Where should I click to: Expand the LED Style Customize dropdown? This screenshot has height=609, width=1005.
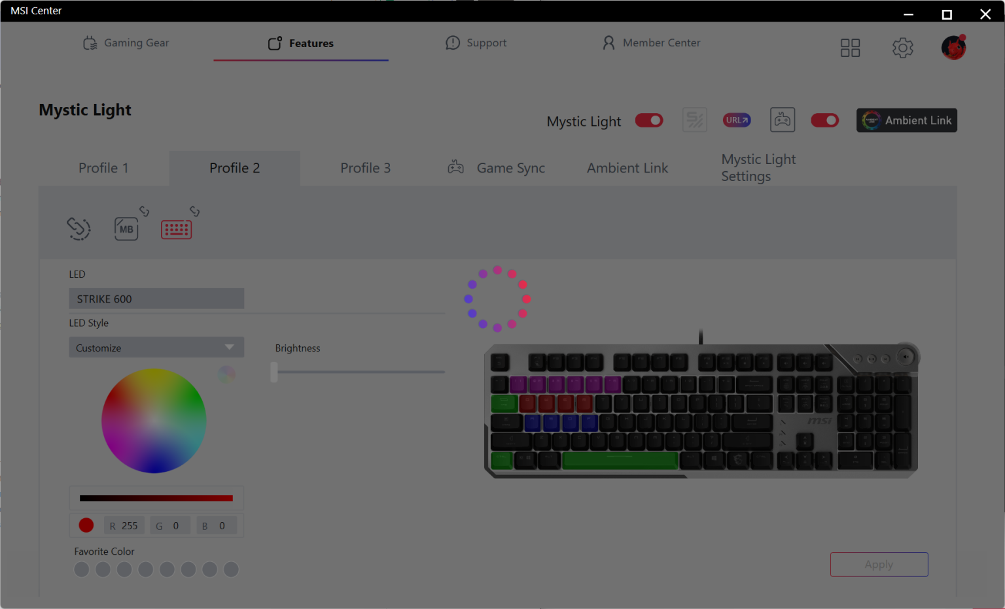(156, 348)
